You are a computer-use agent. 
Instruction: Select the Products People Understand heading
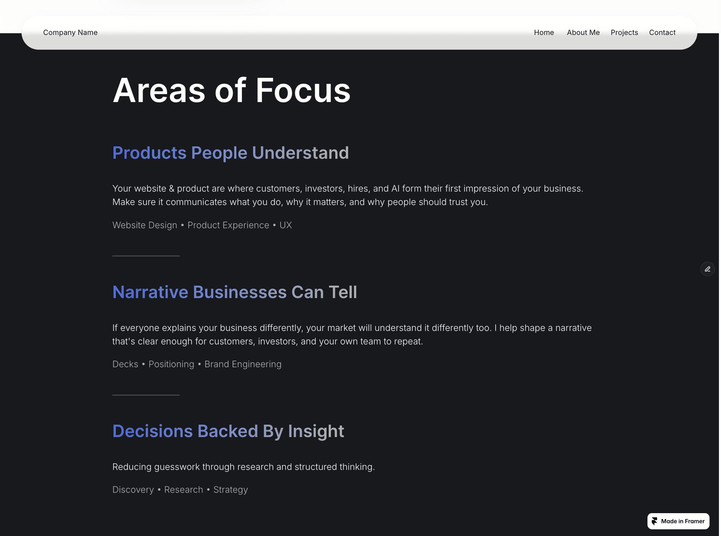[x=231, y=153]
